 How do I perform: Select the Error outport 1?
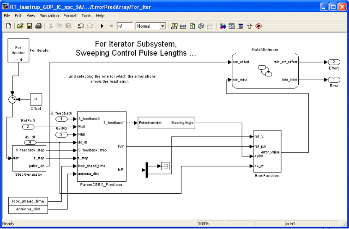point(334,79)
